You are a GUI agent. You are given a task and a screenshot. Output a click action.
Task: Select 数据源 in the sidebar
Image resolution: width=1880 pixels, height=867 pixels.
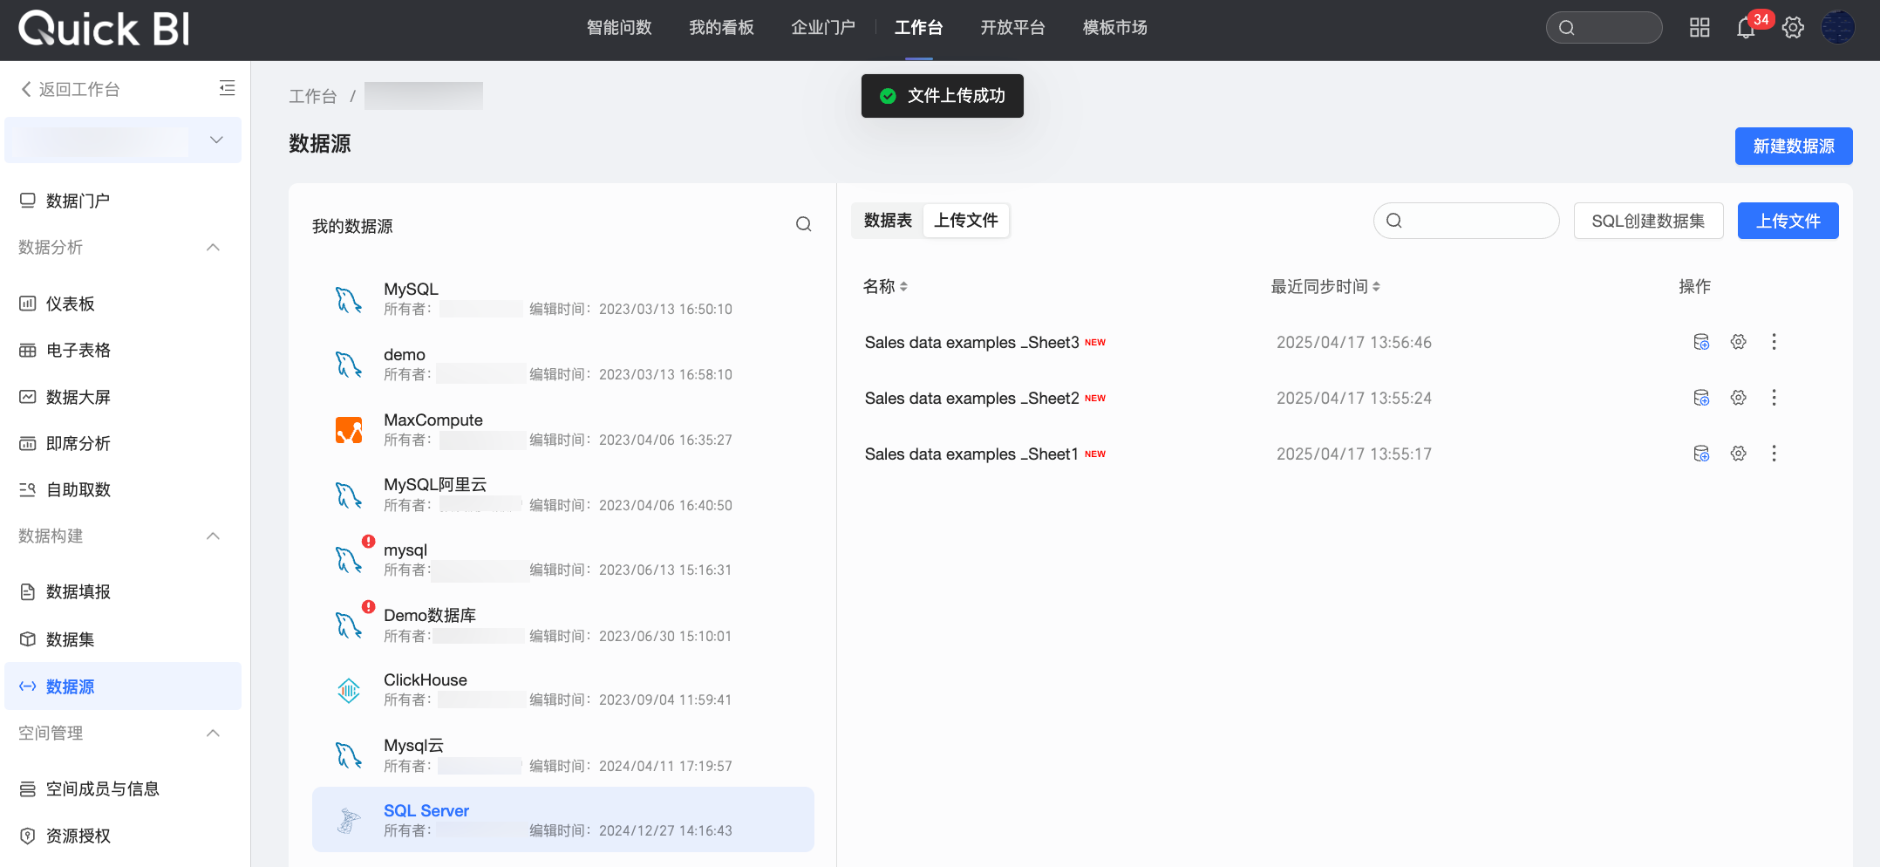(123, 686)
